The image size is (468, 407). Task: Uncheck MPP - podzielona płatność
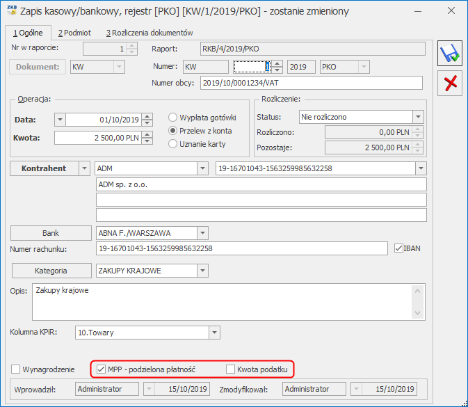pyautogui.click(x=102, y=368)
